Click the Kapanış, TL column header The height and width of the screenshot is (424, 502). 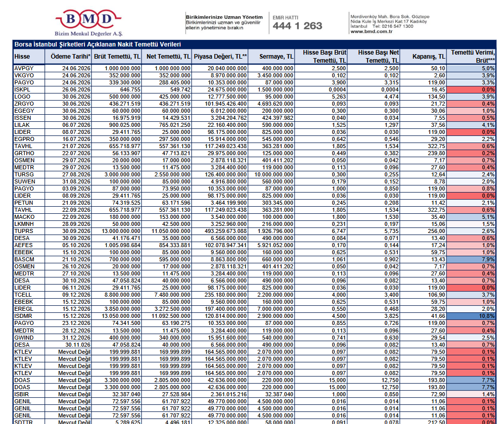(x=428, y=57)
